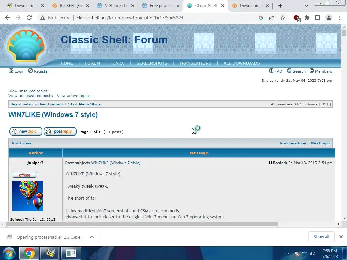Viewport: 347px width, 260px height.
Task: Open the post subject WIN7LIKE link
Action: [x=116, y=163]
